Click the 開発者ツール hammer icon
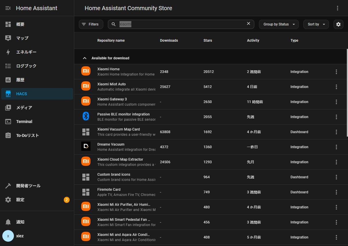Image resolution: width=348 pixels, height=246 pixels. [x=8, y=186]
